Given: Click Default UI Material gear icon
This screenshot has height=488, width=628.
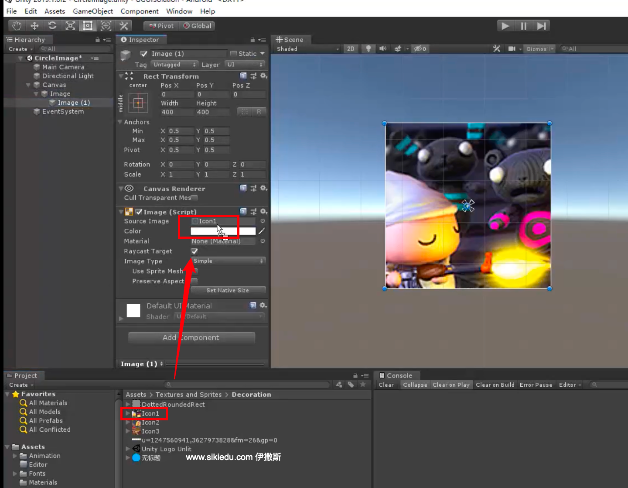Looking at the screenshot, I should (263, 305).
